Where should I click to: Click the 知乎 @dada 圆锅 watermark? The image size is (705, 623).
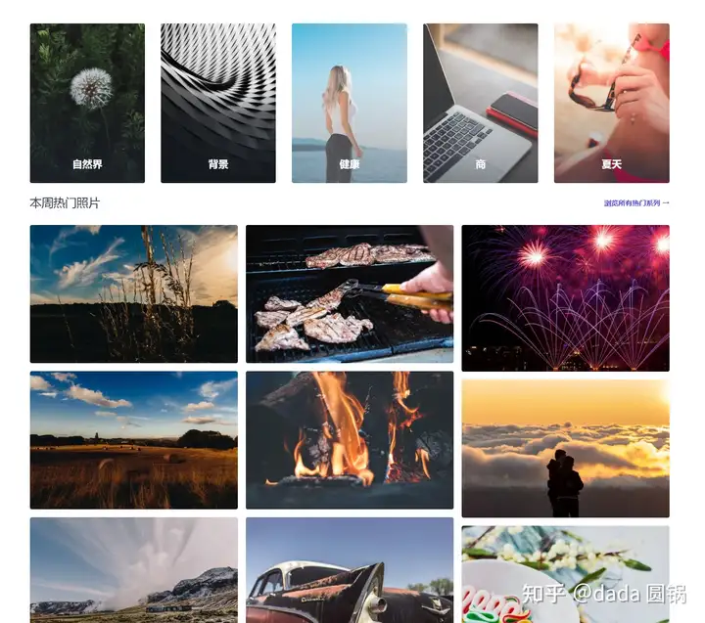(x=604, y=594)
